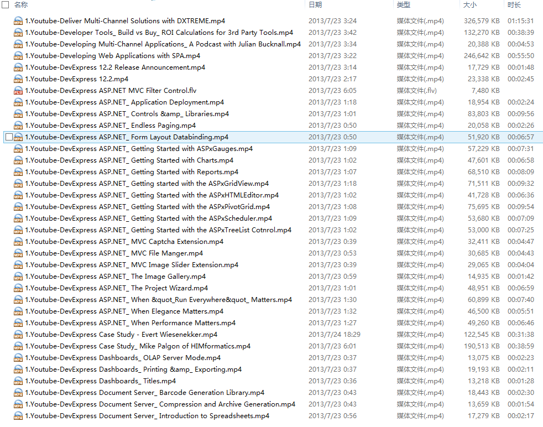Image resolution: width=543 pixels, height=427 pixels.
Task: Click the icon for Getting Started with Reports
Action: tap(18, 172)
